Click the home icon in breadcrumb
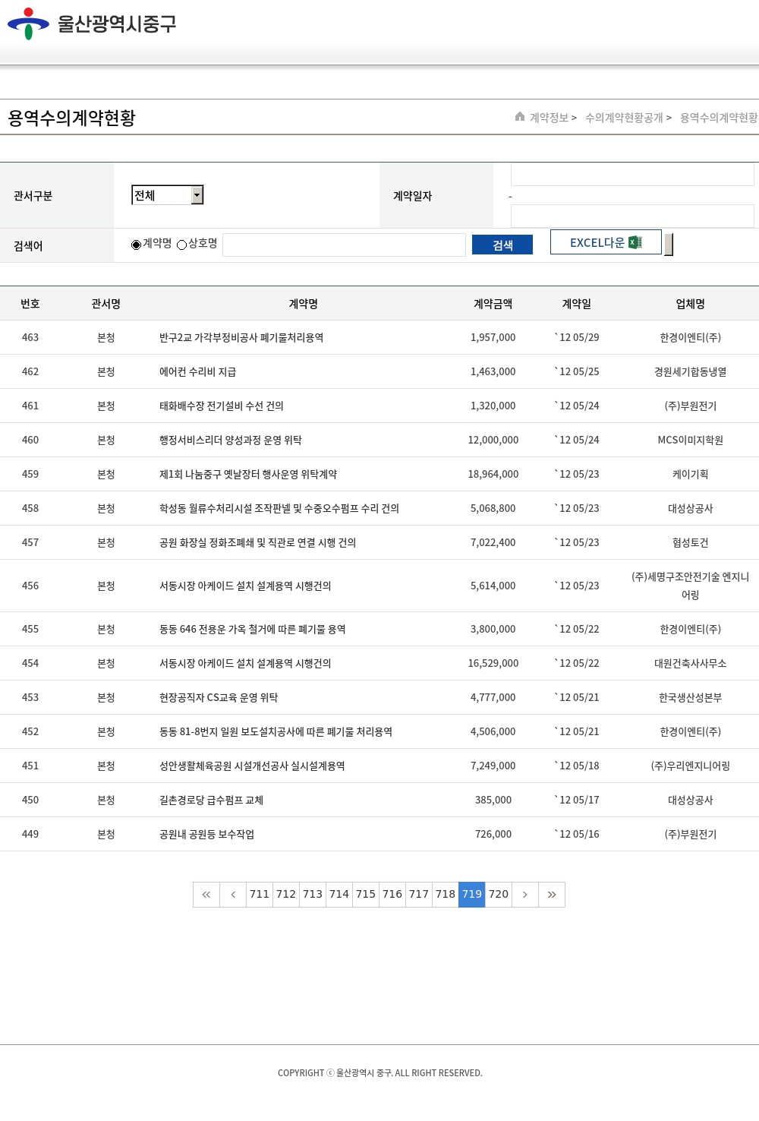 [520, 117]
